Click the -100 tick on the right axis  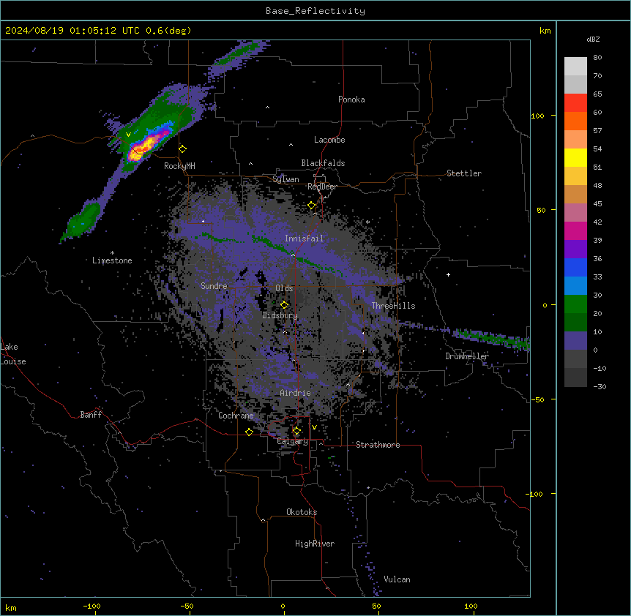pyautogui.click(x=535, y=494)
